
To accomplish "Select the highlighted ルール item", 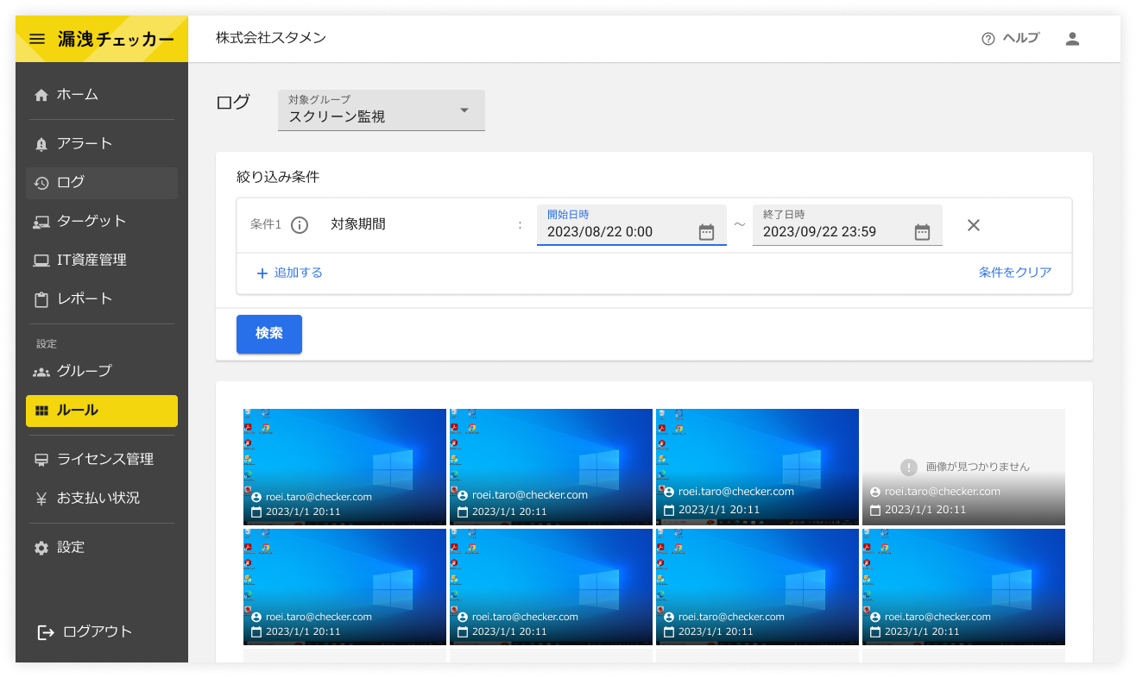I will (x=102, y=411).
